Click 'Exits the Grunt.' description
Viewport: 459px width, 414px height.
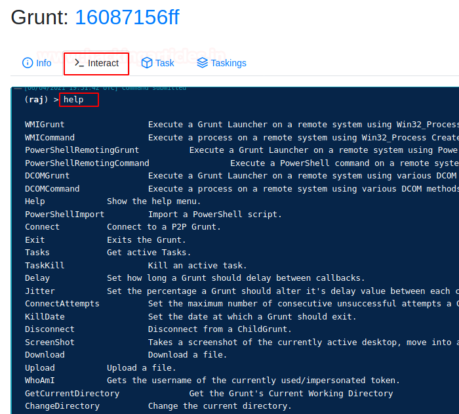(146, 239)
